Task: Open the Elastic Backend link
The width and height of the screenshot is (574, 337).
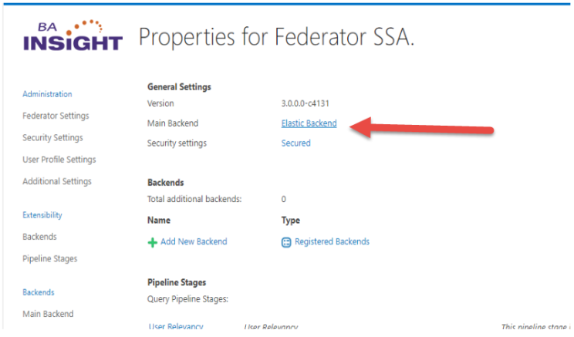Action: click(309, 123)
